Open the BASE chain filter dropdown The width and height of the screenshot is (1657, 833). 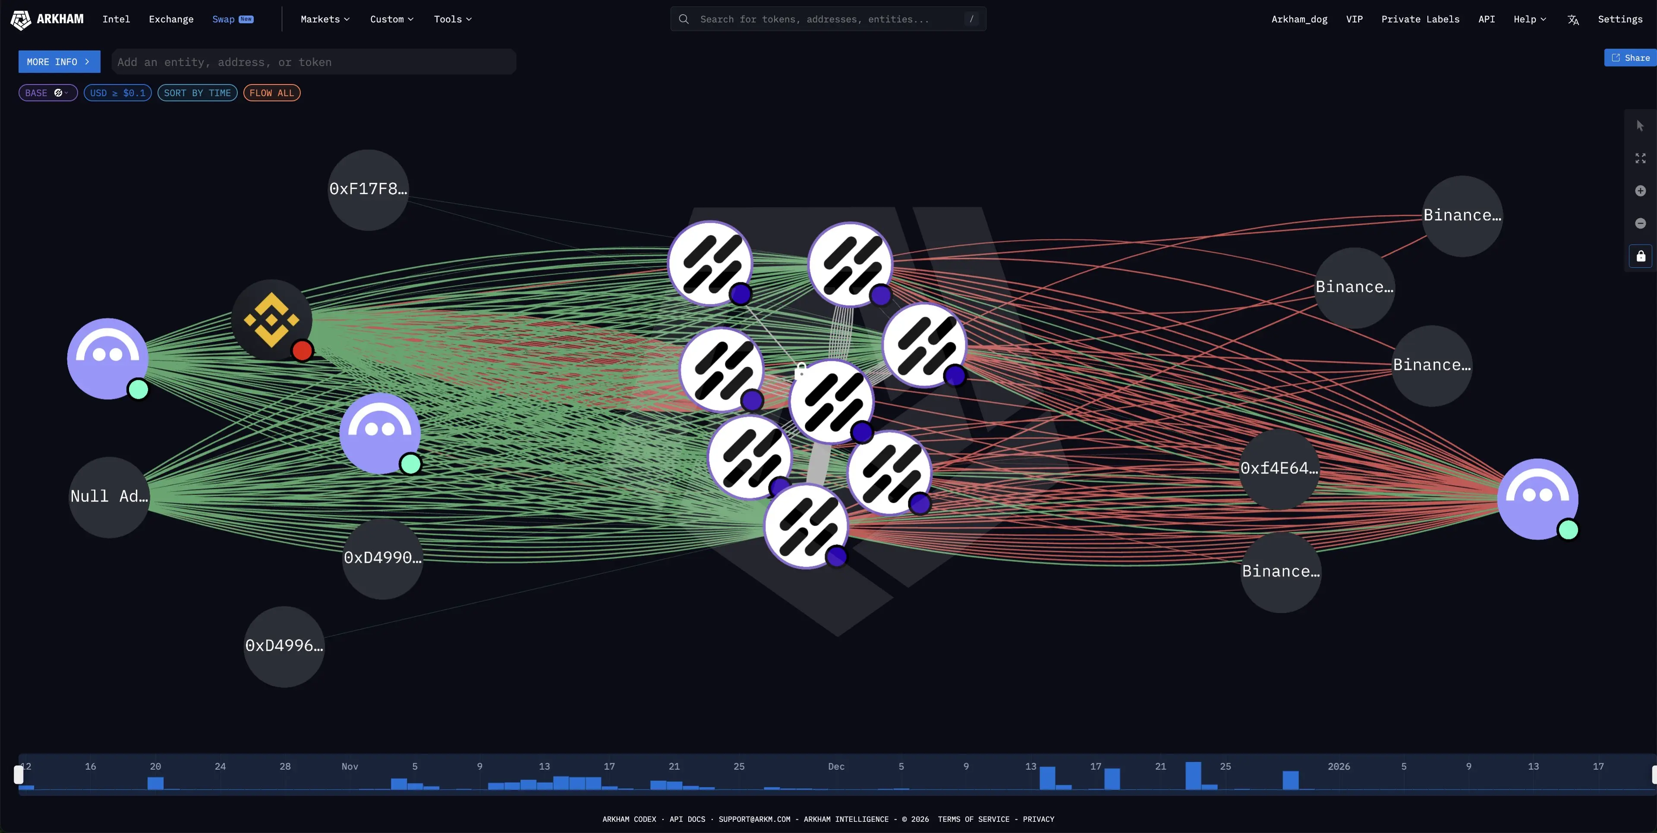47,93
